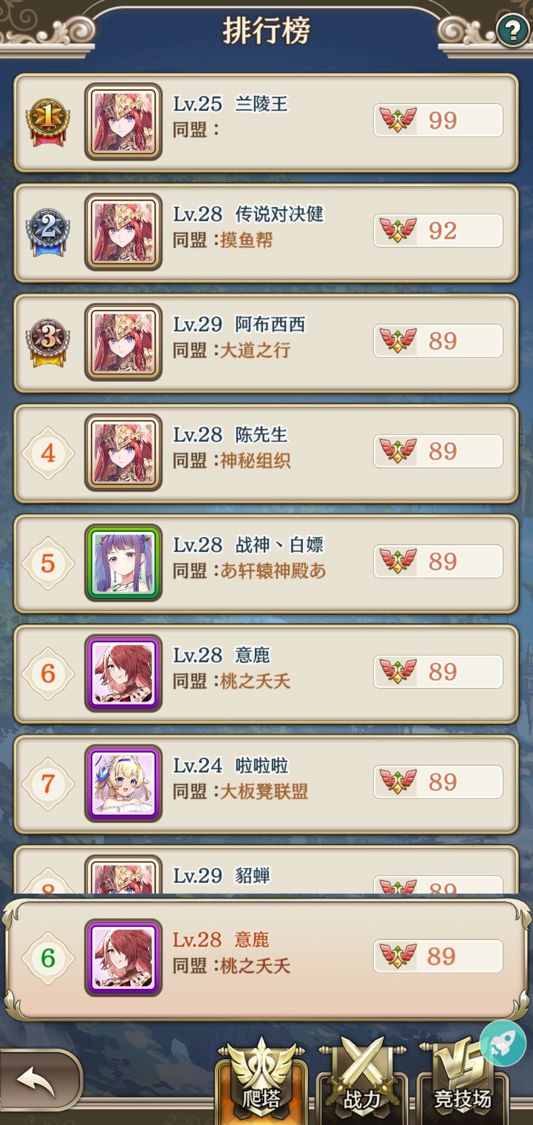The height and width of the screenshot is (1125, 533).
Task: Click the bronze rank 3 medal
Action: (x=48, y=342)
